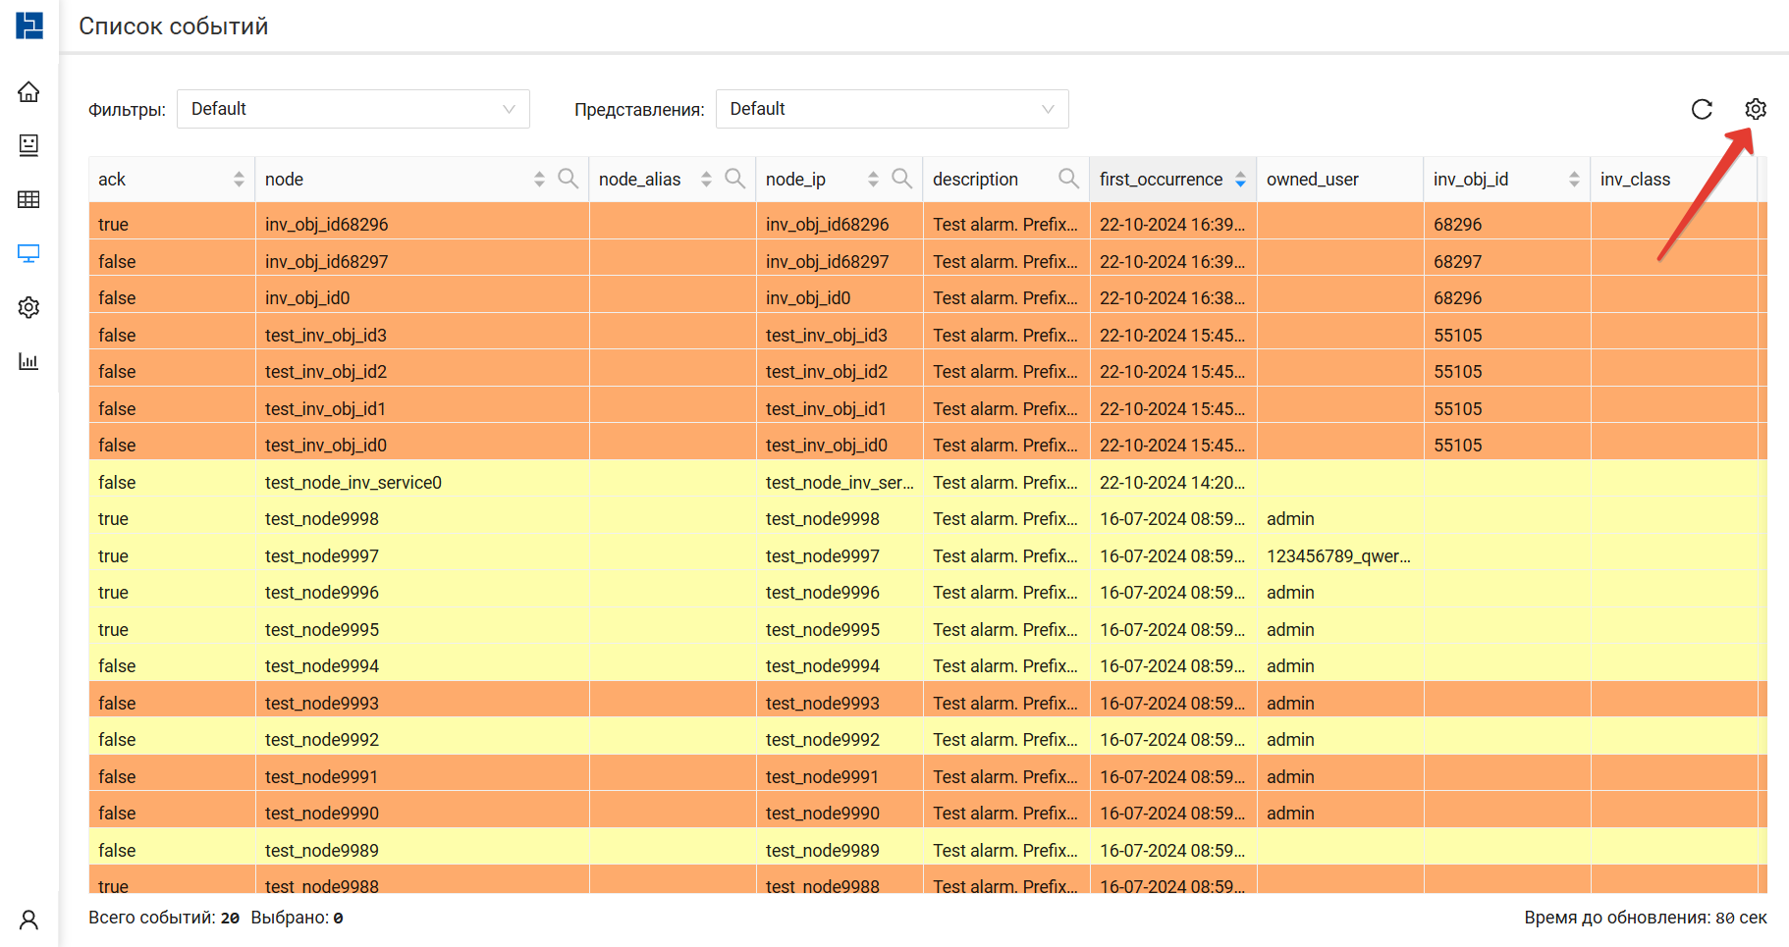Screen dimensions: 1789x947
Task: Open the user profile icon
Action: [28, 920]
